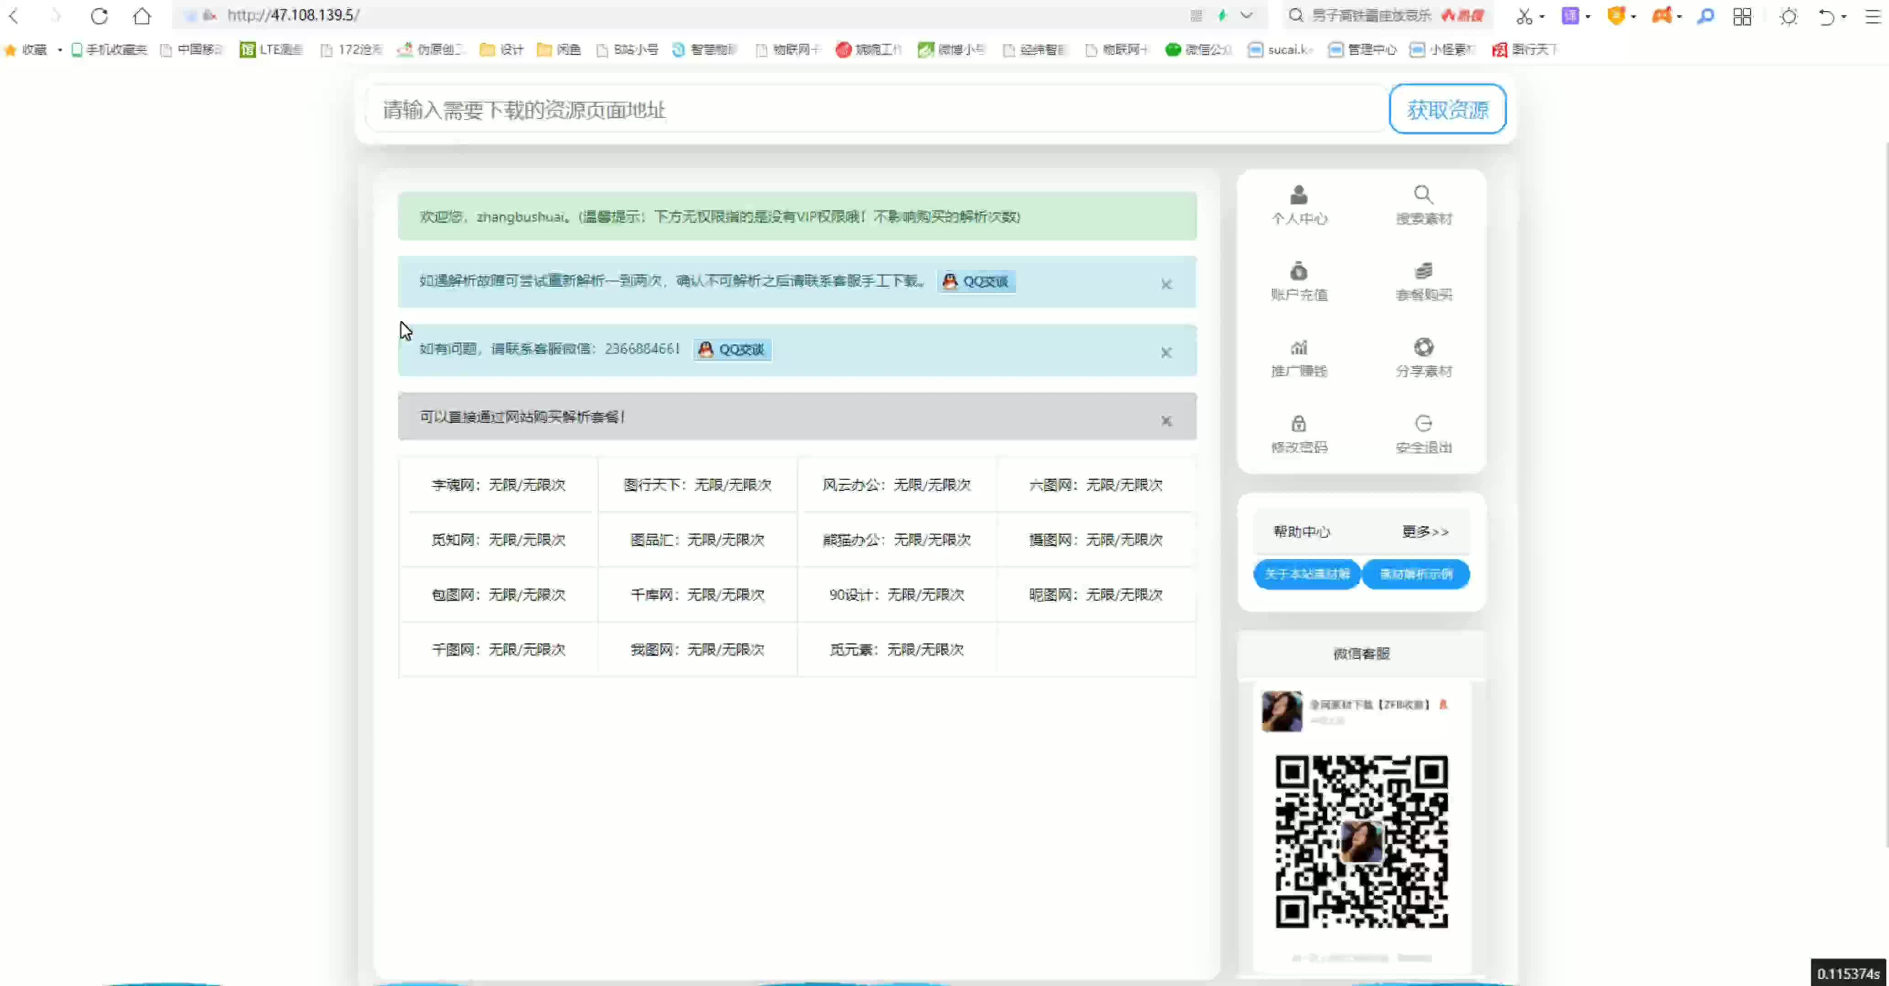Go back with the browser back arrow
Viewport: 1889px width, 986px height.
pos(13,16)
